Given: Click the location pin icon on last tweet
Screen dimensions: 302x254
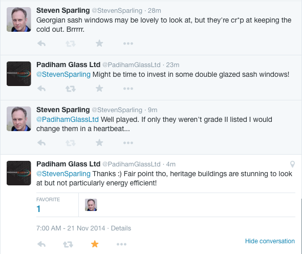Looking at the screenshot, I should 292,164.
